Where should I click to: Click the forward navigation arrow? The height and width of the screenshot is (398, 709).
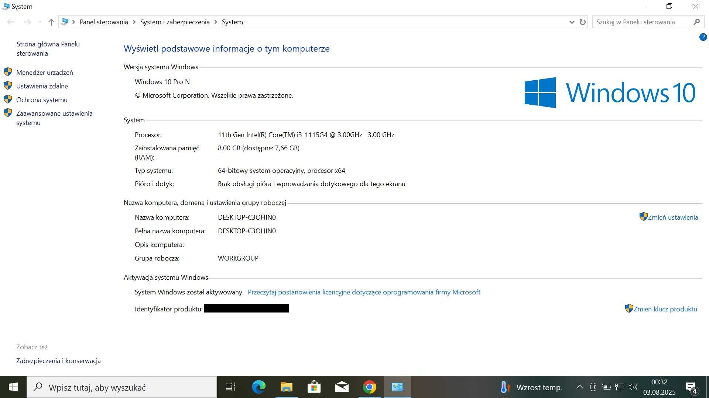tap(27, 22)
